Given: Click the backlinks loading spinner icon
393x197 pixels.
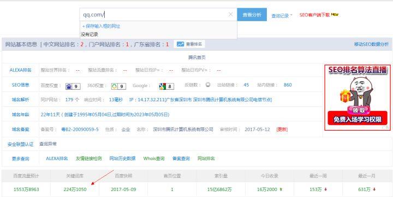Looking at the screenshot, I should point(208,85).
